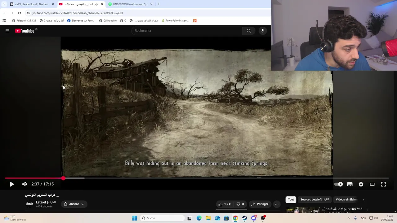This screenshot has height=223, width=397.
Task: Click the taskbar microphone tray icon
Action: pos(355,218)
